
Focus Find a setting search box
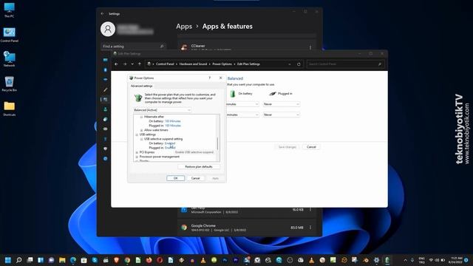coord(133,47)
